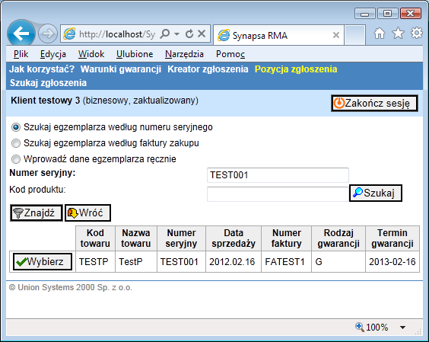Click the 2013-02-16 warranty date cell
Screen dimensions: 429x342
[x=392, y=262]
